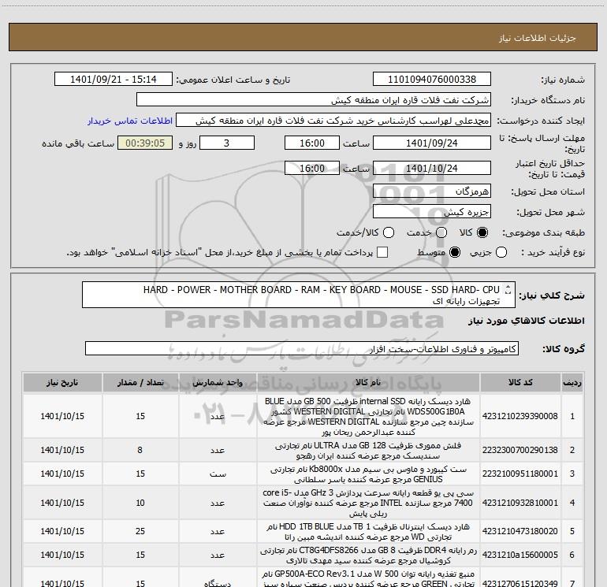
Task: Click the general description box with HARD - POWER
Action: 299,295
